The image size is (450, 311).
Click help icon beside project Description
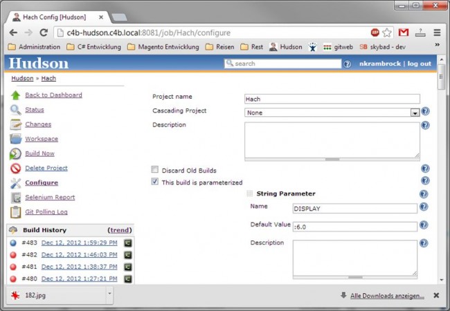click(425, 125)
